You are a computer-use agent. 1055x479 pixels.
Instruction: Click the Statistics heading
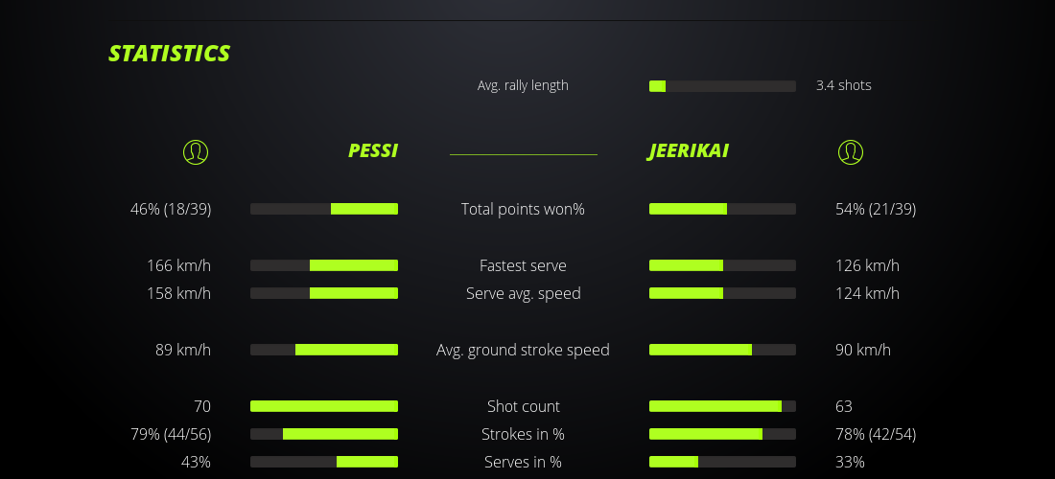click(x=170, y=54)
